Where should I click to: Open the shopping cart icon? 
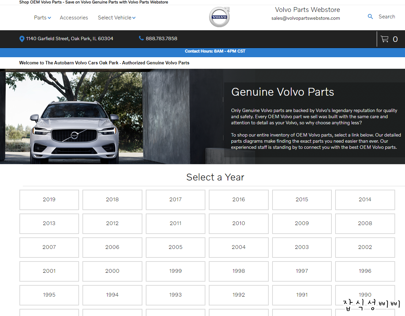[x=384, y=39]
